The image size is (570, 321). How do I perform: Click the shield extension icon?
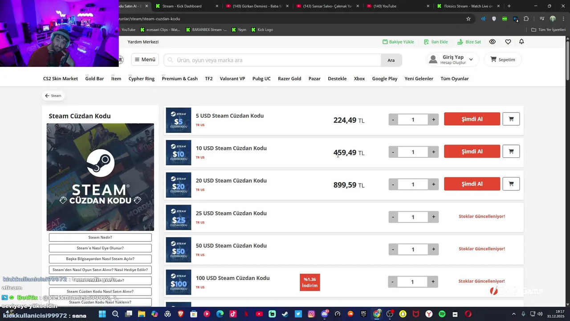pos(494,19)
